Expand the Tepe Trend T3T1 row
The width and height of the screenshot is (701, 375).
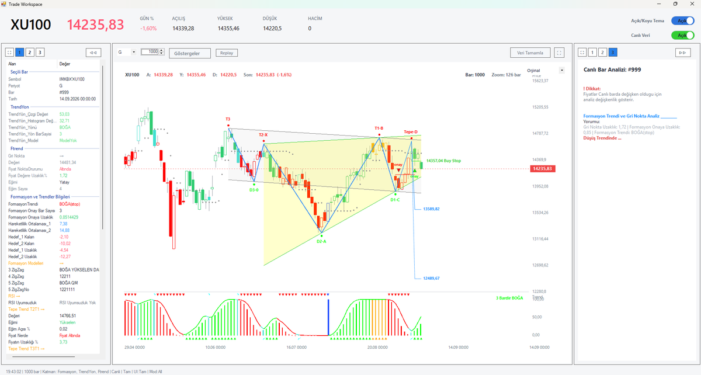pyautogui.click(x=54, y=349)
